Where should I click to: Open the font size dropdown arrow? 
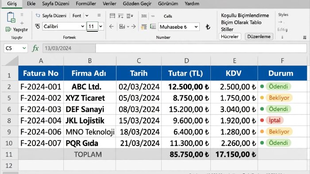coord(101,26)
